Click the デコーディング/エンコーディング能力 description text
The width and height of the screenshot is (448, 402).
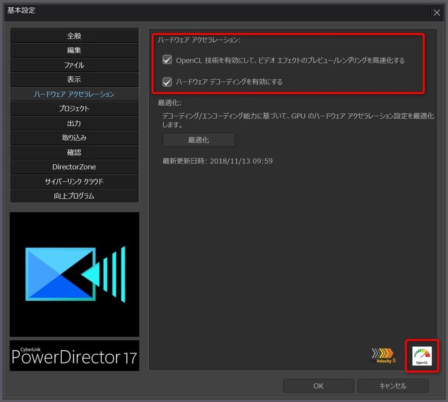(x=298, y=120)
